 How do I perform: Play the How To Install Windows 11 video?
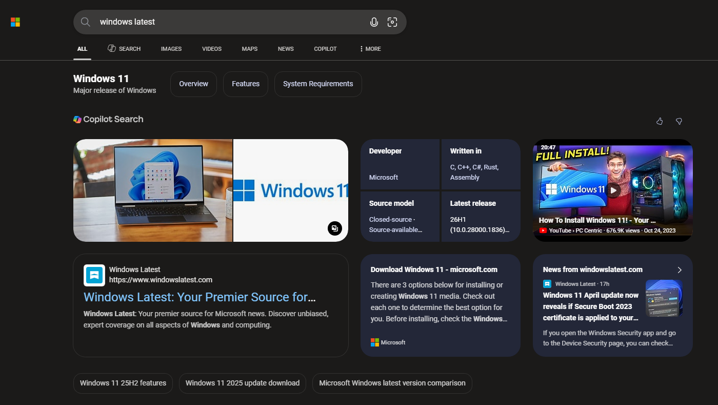point(613,190)
